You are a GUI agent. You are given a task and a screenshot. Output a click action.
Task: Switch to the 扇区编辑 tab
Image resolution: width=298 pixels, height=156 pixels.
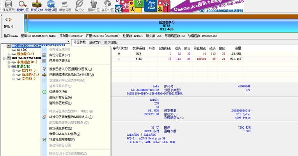tap(110, 43)
